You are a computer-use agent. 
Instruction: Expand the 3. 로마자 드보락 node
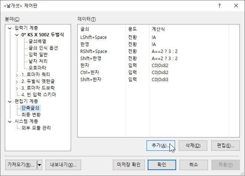point(17,89)
